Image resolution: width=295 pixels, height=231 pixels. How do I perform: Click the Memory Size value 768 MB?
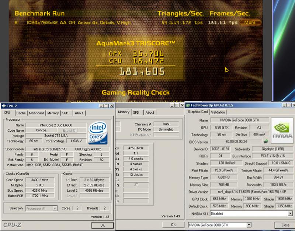click(x=224, y=184)
